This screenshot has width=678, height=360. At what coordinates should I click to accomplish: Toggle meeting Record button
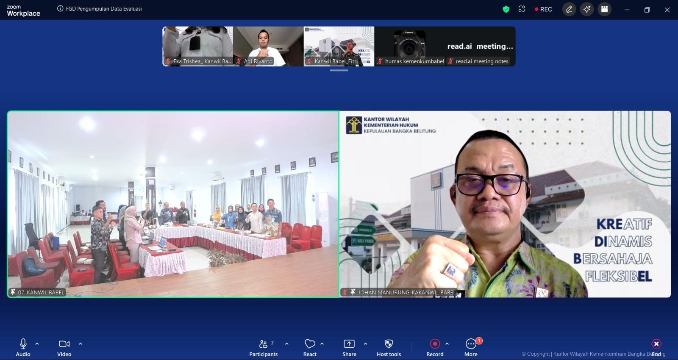[435, 348]
